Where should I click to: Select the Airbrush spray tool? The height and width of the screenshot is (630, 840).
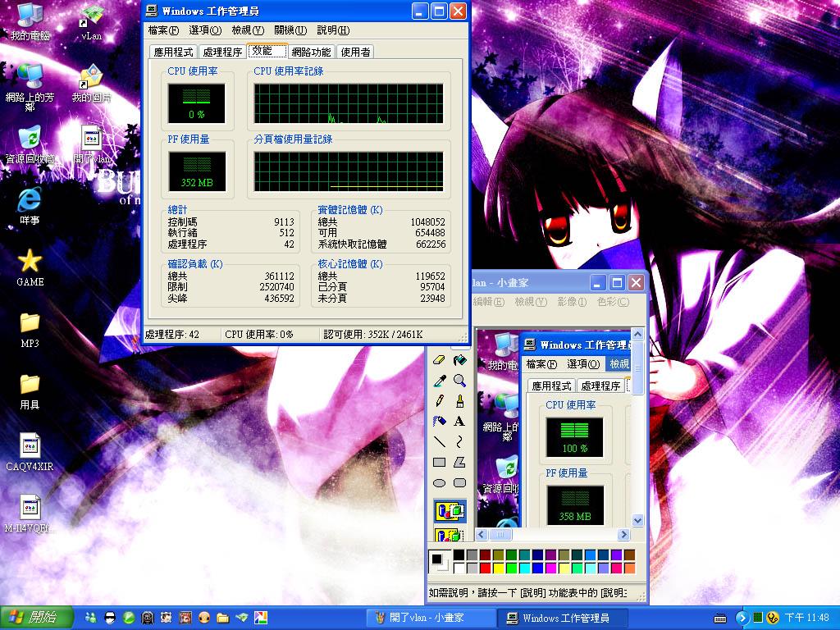440,421
